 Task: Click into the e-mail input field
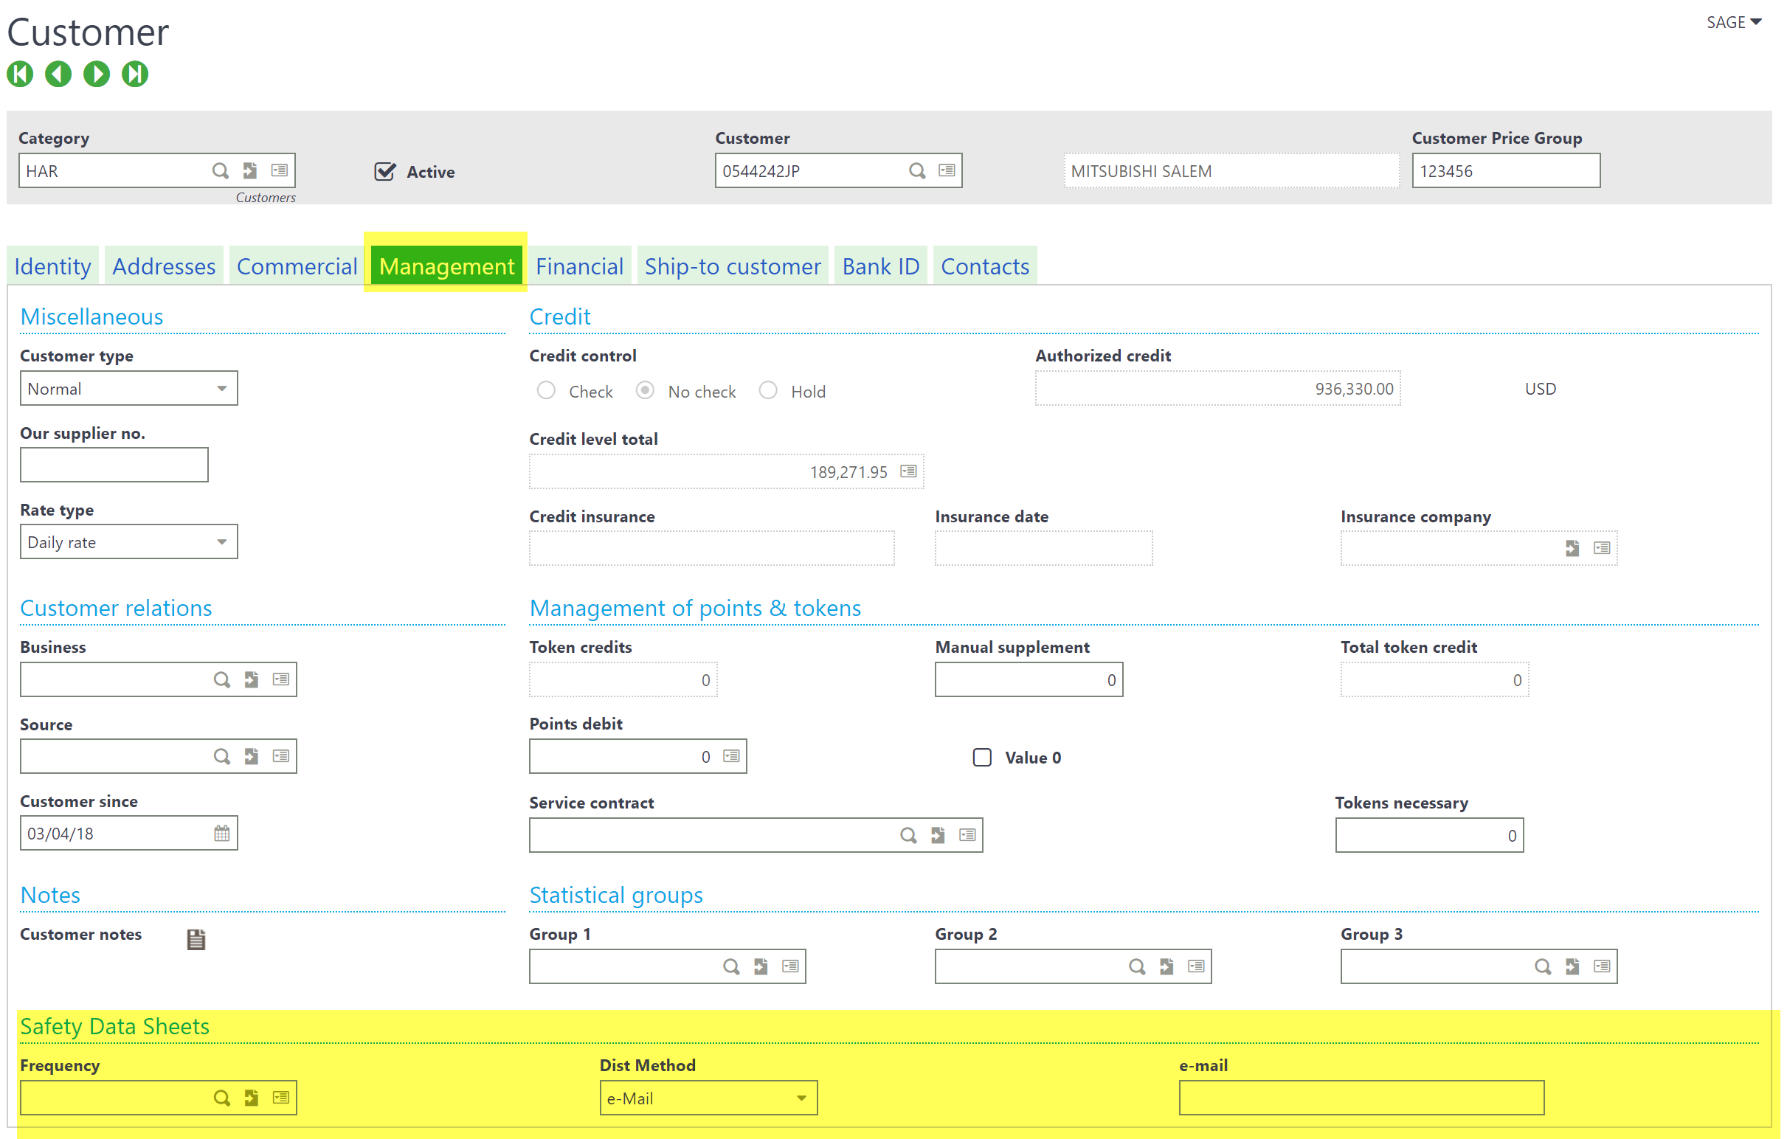pos(1361,1098)
